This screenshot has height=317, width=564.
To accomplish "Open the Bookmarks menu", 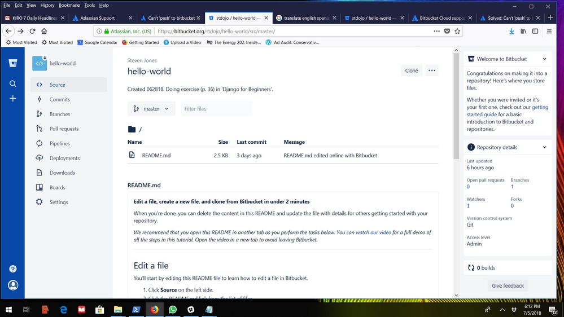I will point(69,5).
